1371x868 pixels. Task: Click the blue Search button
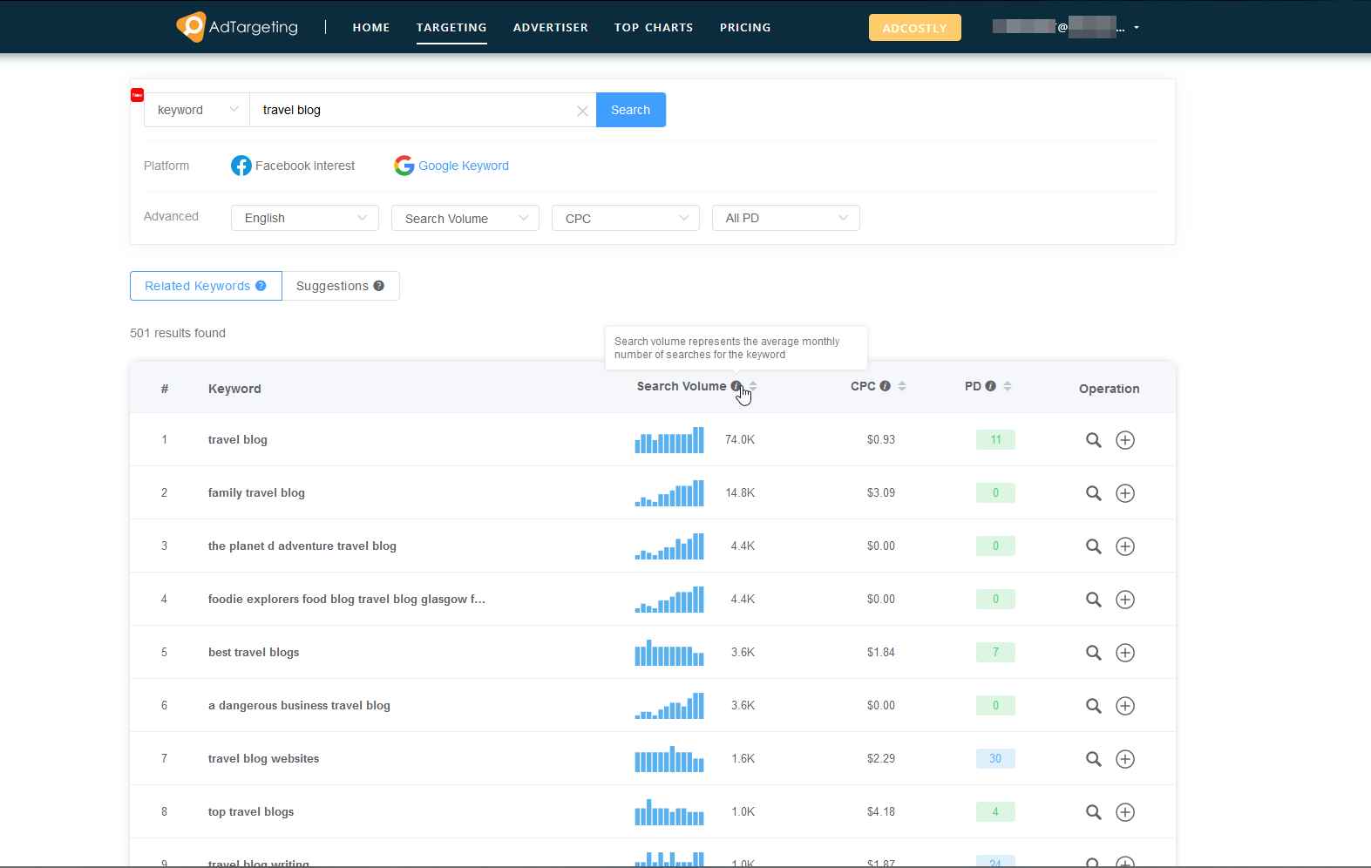click(630, 110)
